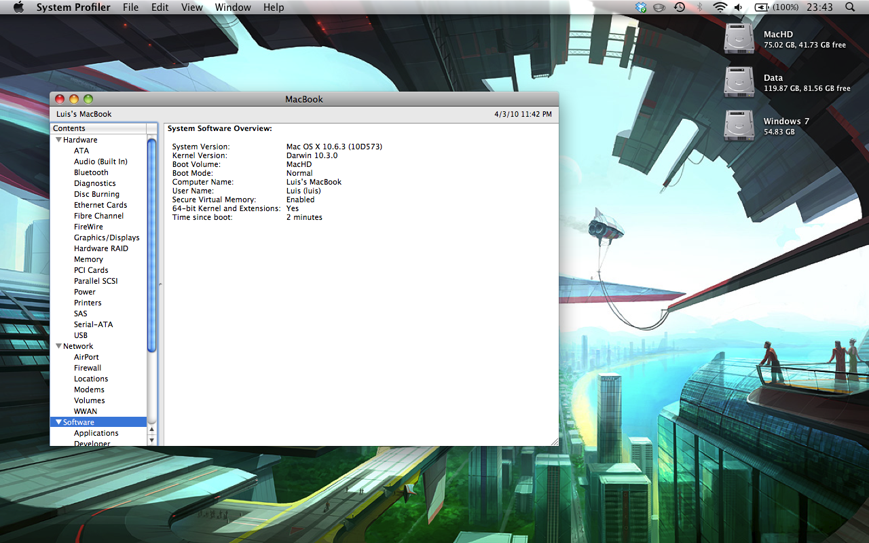The width and height of the screenshot is (869, 543).
Task: Click the Time Machine menu bar icon
Action: 680,7
